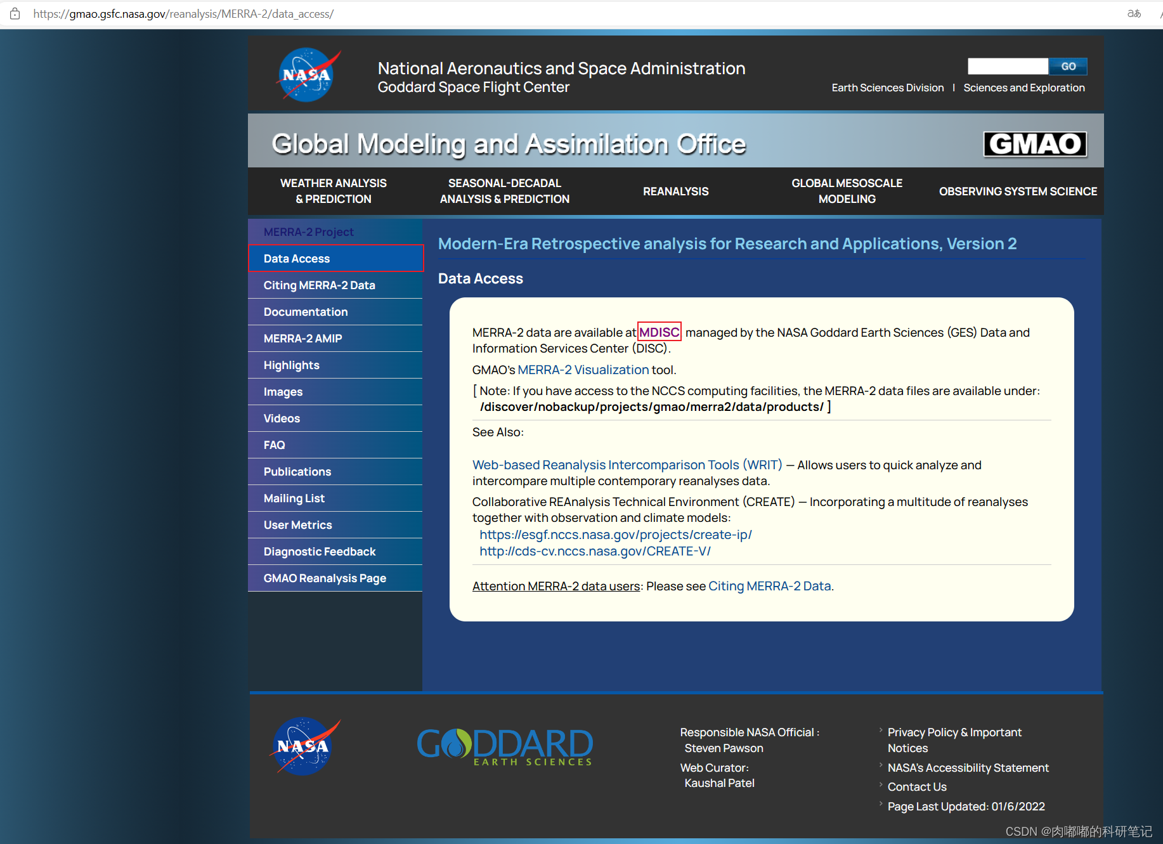The height and width of the screenshot is (844, 1163).
Task: Click the GMAO logo badge
Action: (x=1035, y=144)
